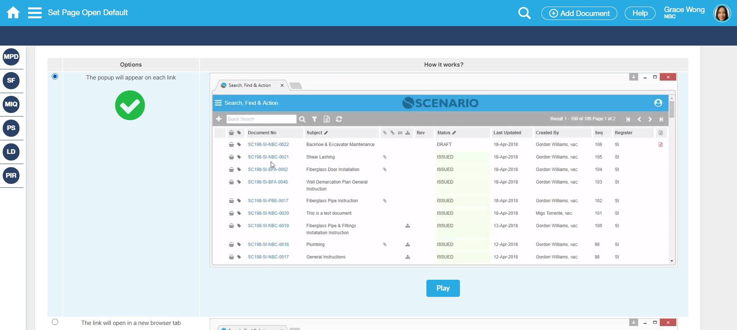Click the How it works column header
This screenshot has width=737, height=330.
pos(444,65)
